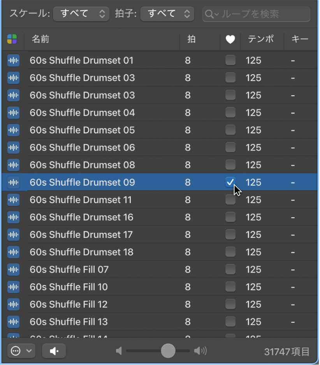The height and width of the screenshot is (365, 320).
Task: Click the heart favorites column header
Action: (230, 39)
